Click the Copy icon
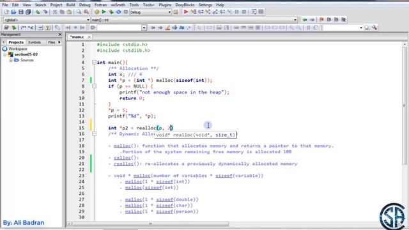 pyautogui.click(x=62, y=12)
